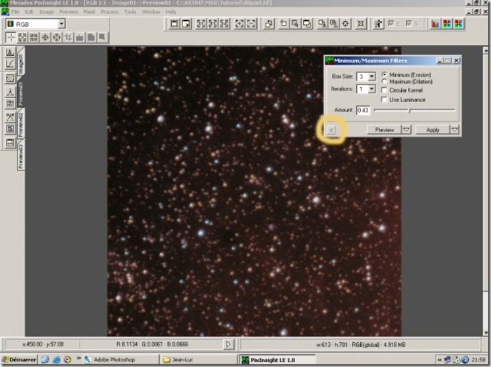
Task: Toggle the S checkbox in toolbar
Action: [x=409, y=23]
